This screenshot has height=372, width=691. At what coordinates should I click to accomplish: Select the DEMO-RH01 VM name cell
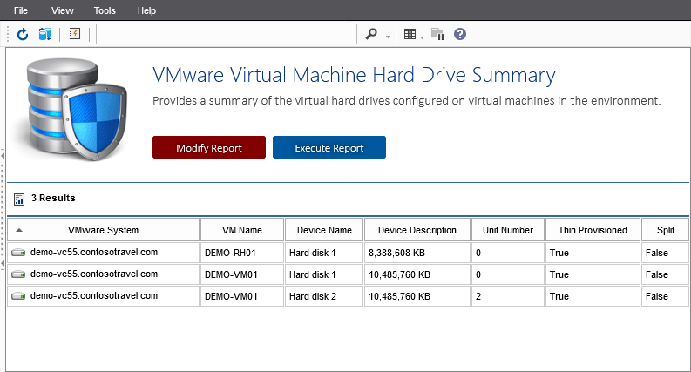click(x=242, y=253)
